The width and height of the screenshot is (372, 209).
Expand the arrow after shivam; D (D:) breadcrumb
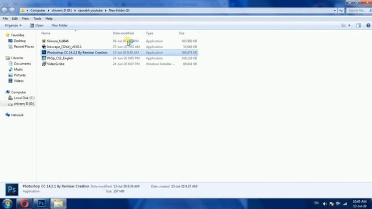(x=75, y=10)
